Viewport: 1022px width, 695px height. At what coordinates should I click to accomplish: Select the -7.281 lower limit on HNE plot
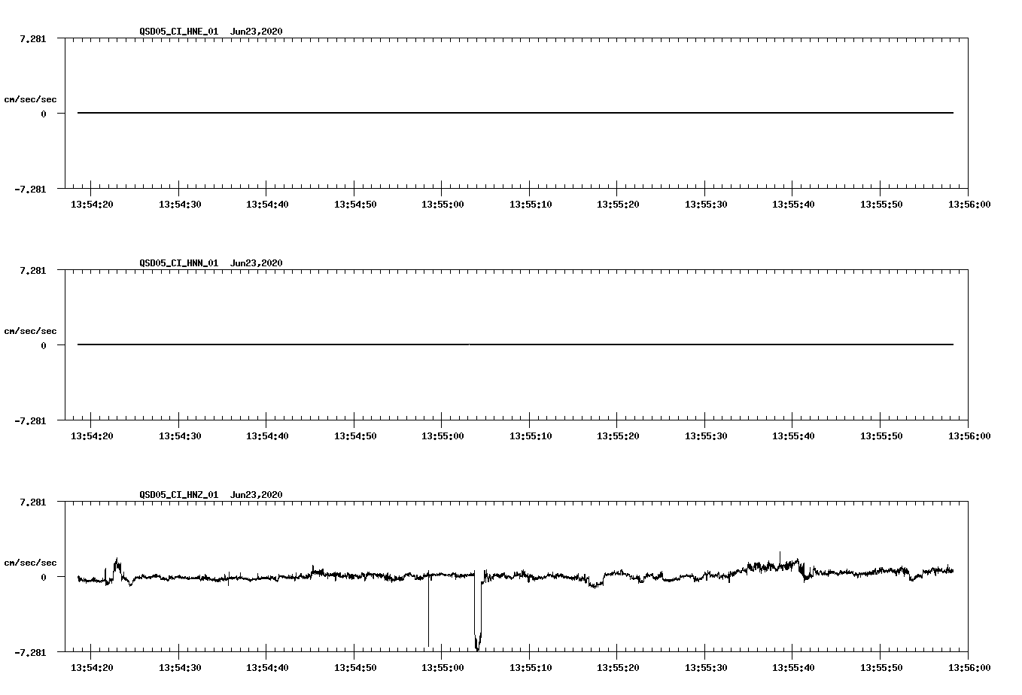click(29, 189)
